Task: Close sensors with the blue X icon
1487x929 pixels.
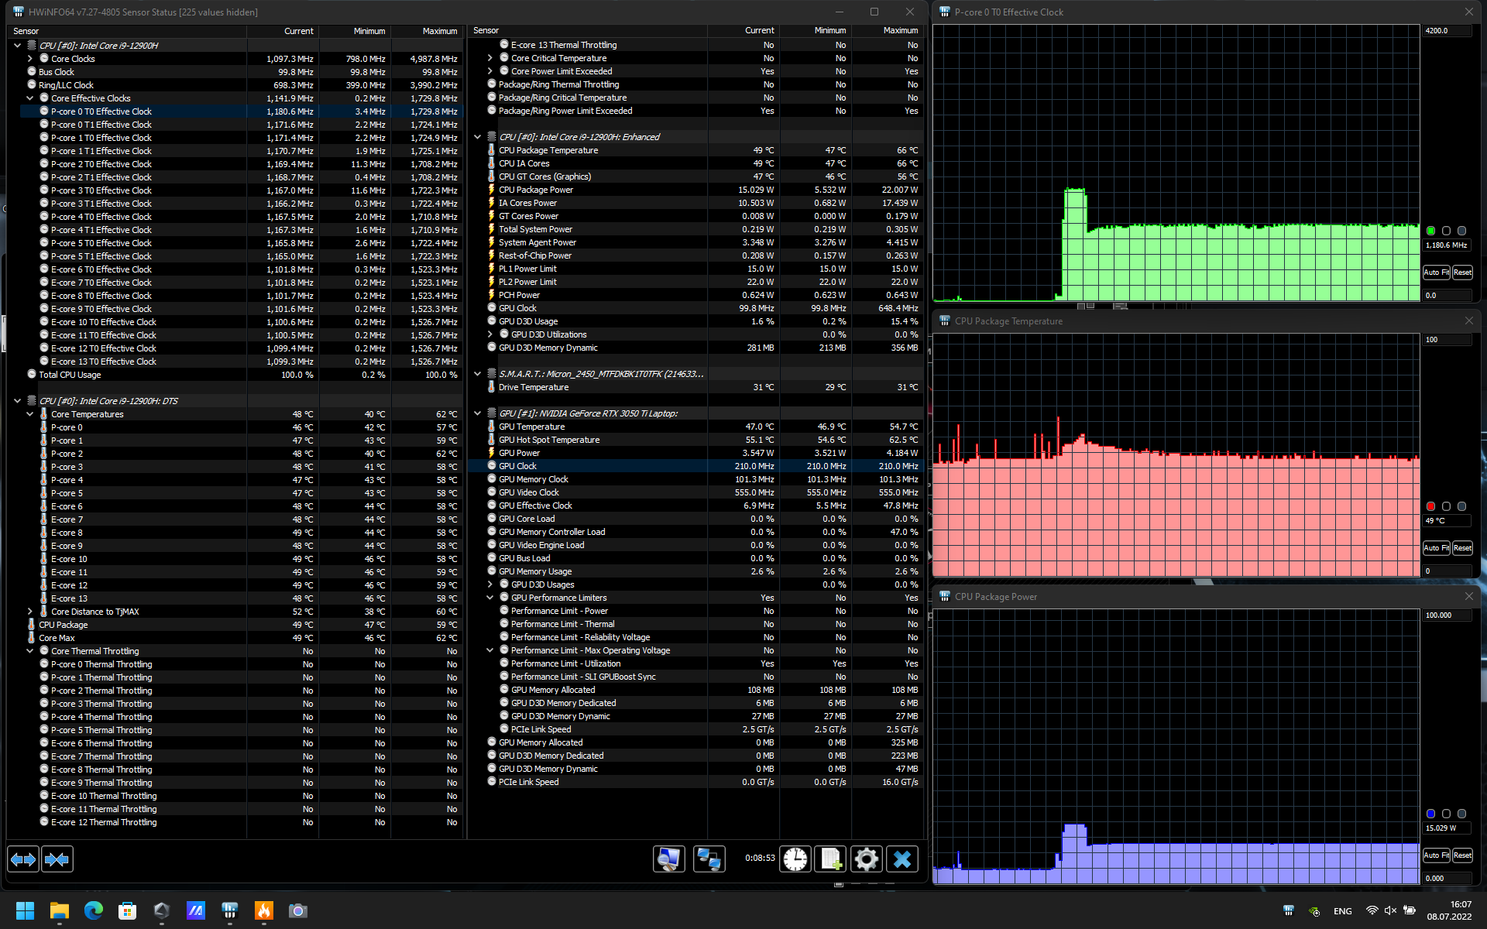Action: [x=902, y=859]
